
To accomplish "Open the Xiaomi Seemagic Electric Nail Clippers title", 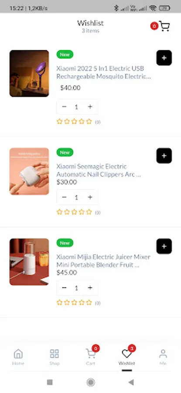I will tap(99, 170).
